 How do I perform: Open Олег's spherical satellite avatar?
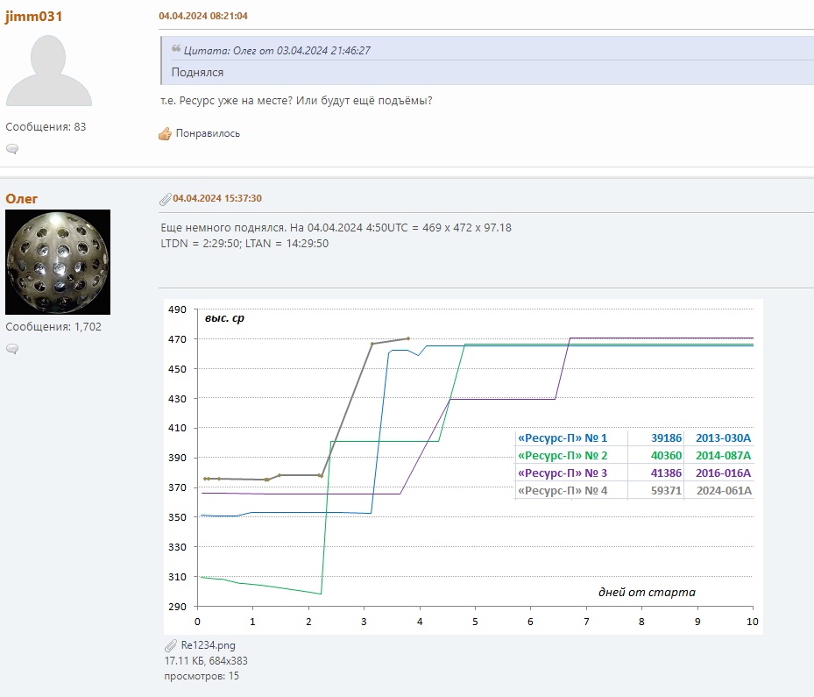pyautogui.click(x=58, y=262)
